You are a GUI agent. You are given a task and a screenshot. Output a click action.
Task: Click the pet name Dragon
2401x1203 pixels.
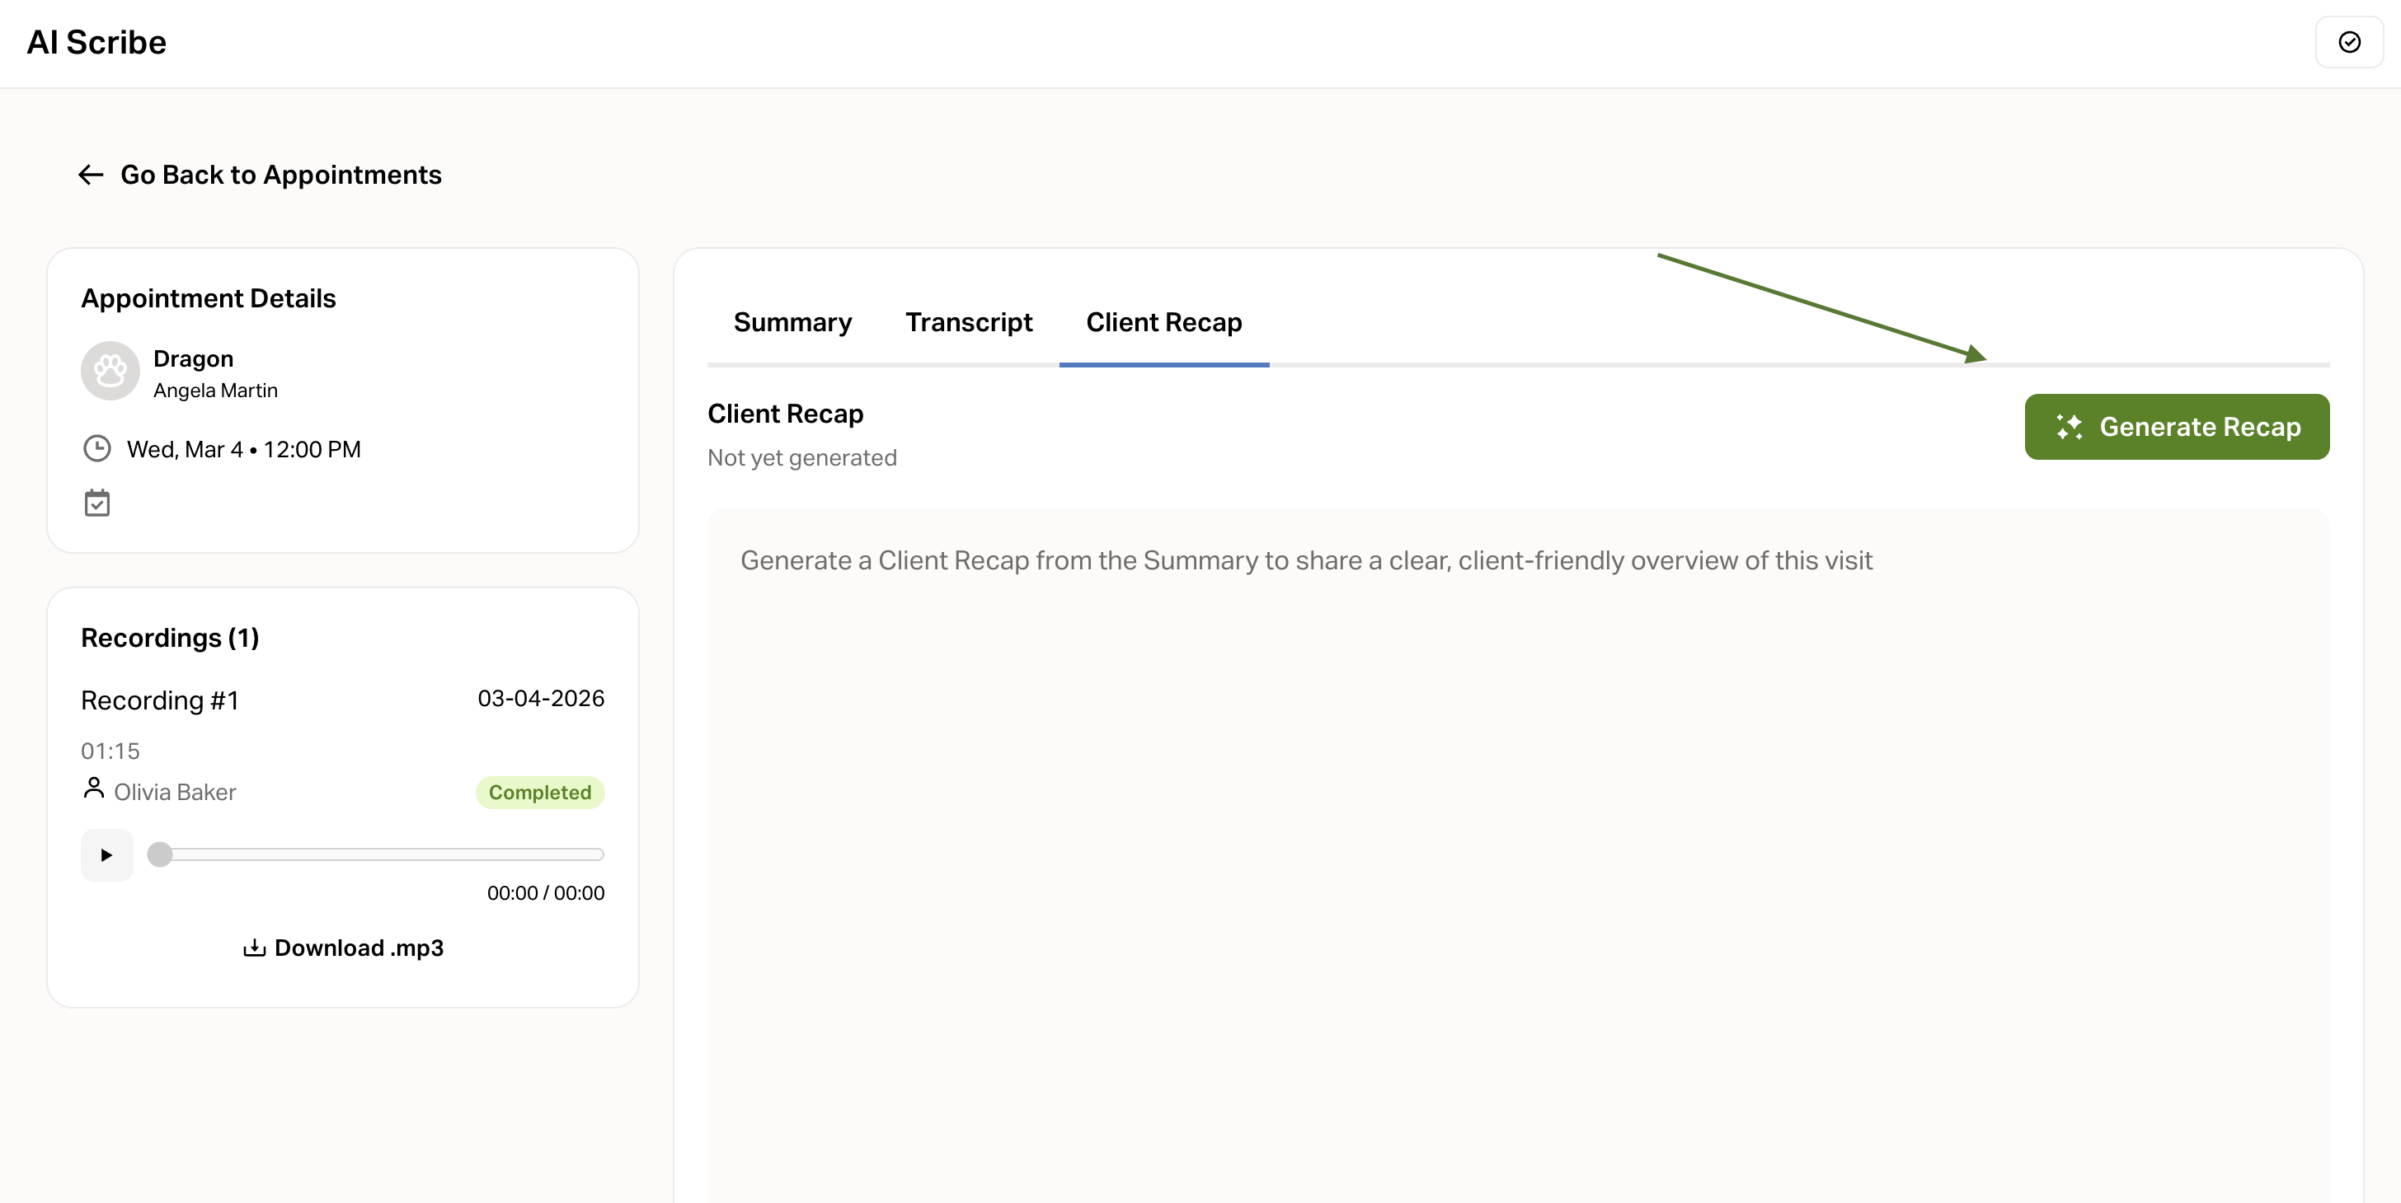tap(193, 358)
